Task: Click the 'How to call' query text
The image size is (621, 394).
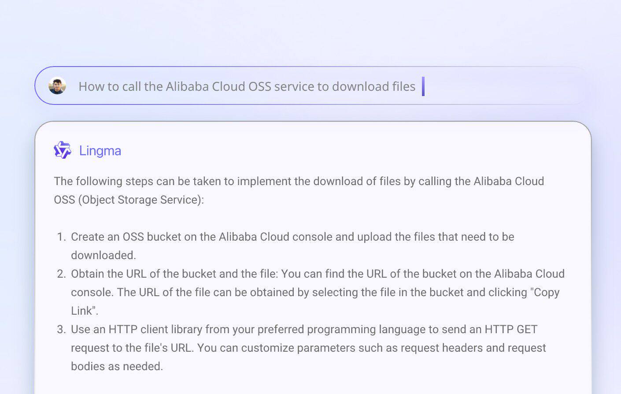Action: (x=99, y=86)
